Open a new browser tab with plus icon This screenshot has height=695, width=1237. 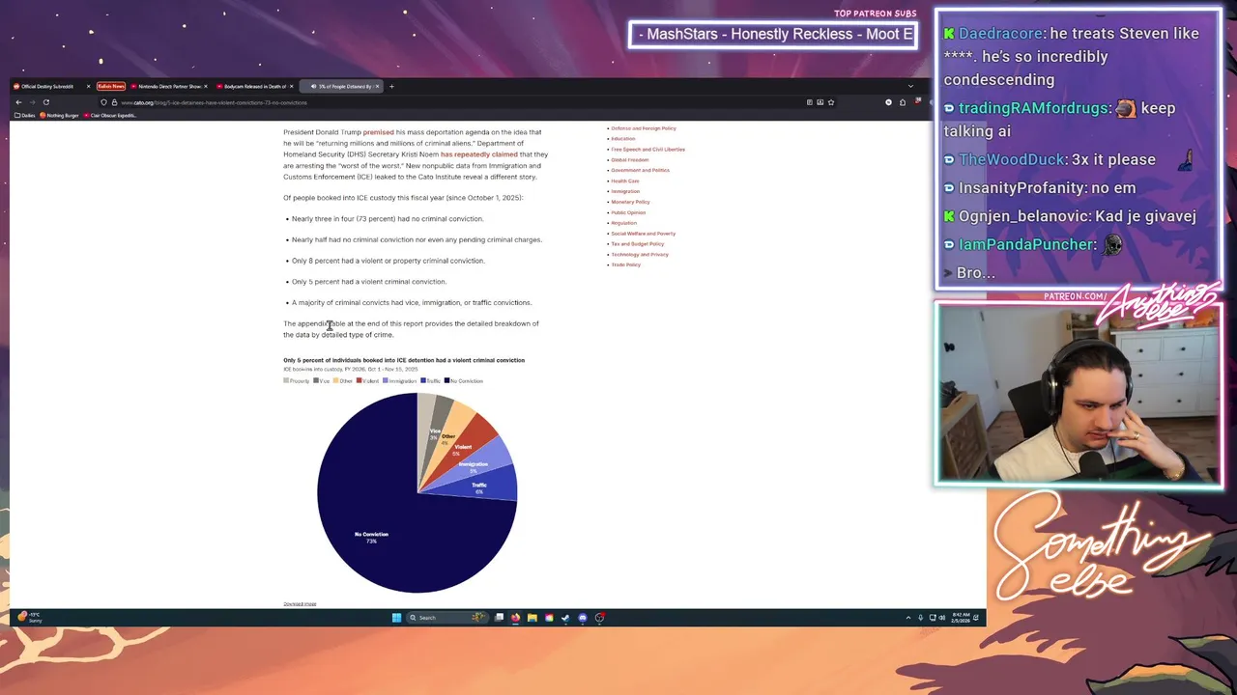(391, 86)
